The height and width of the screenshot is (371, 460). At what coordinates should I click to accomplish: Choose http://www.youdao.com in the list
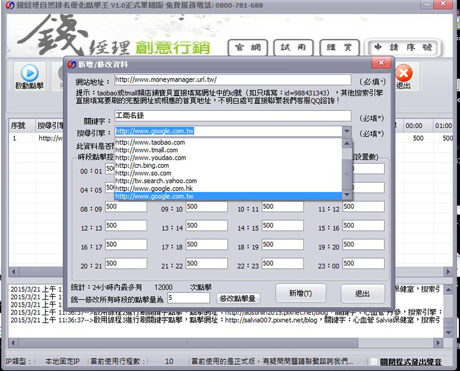click(228, 158)
